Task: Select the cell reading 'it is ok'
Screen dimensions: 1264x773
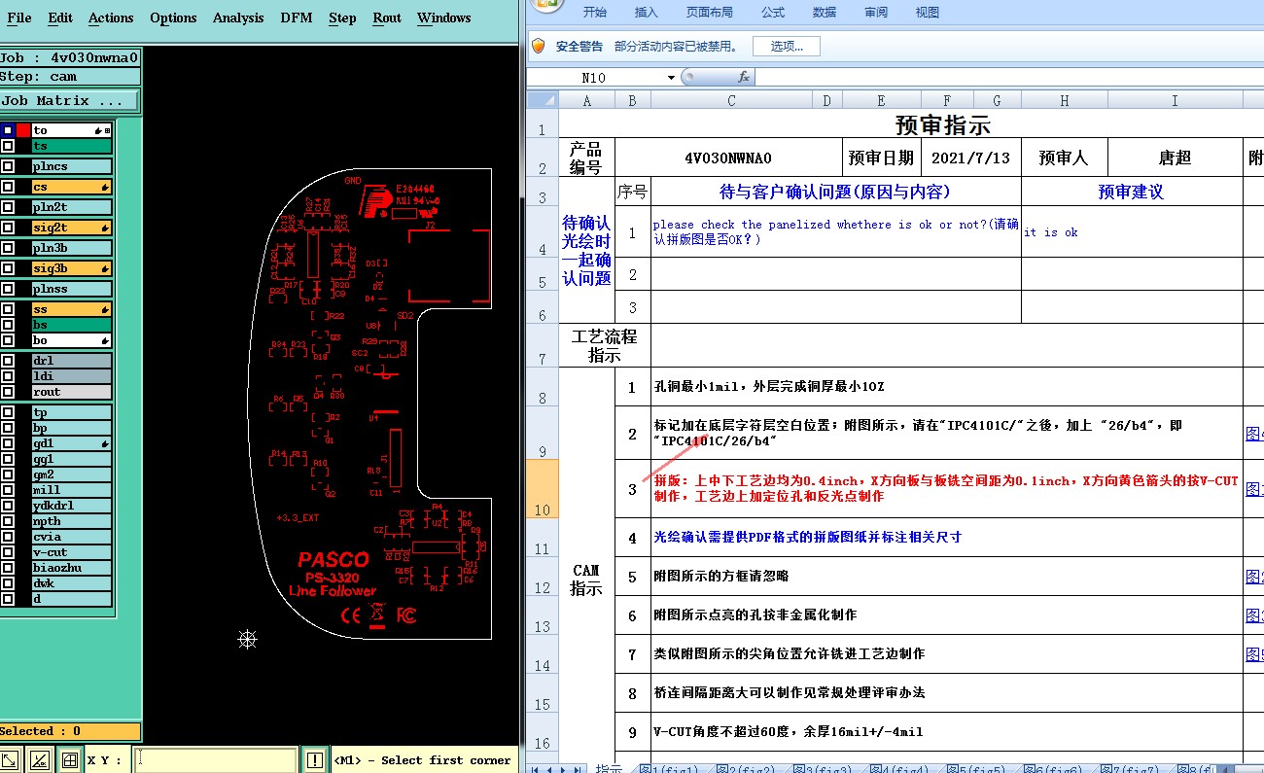Action: point(1132,232)
